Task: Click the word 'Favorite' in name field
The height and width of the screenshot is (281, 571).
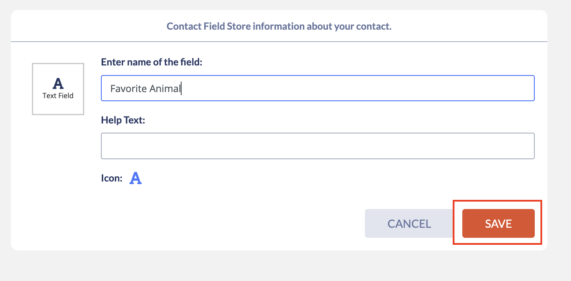Action: pyautogui.click(x=129, y=89)
